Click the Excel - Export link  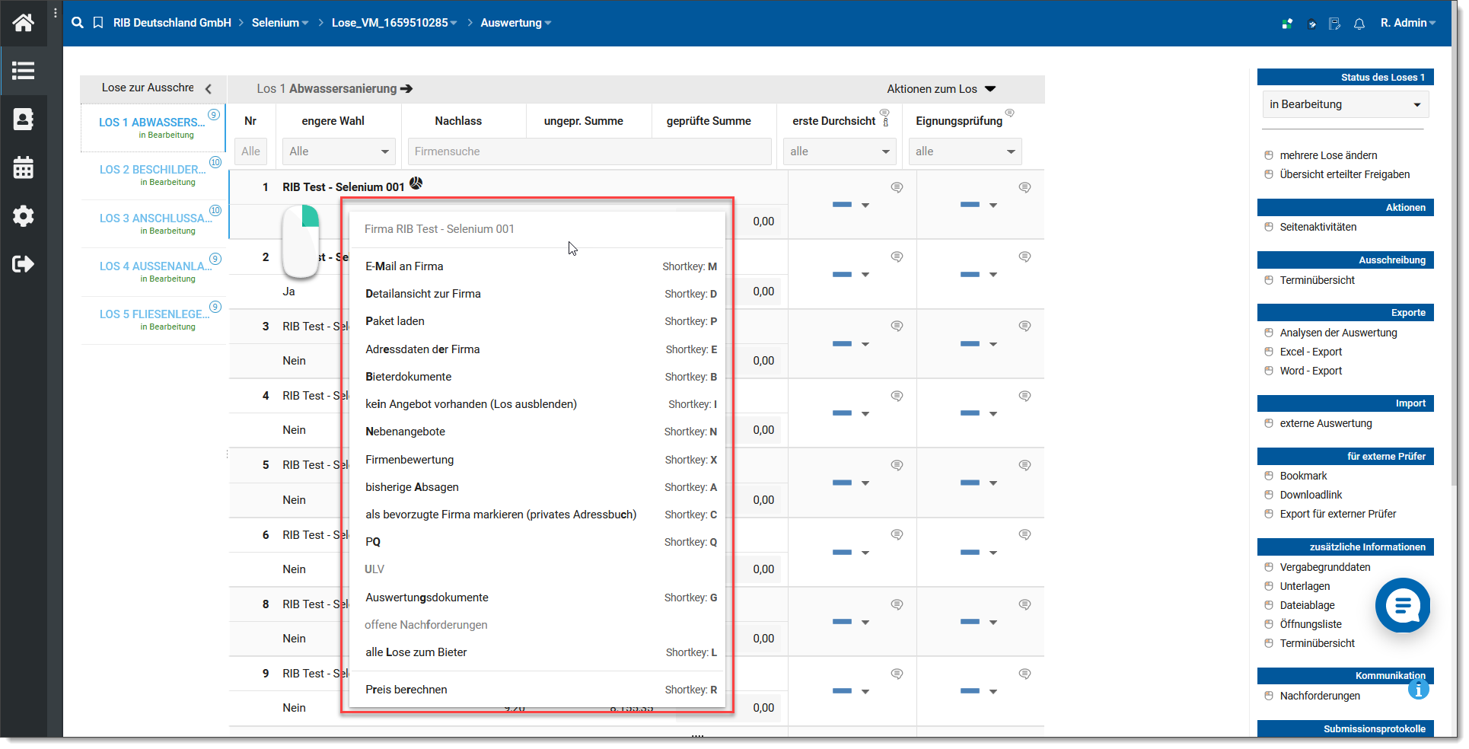[x=1311, y=352]
